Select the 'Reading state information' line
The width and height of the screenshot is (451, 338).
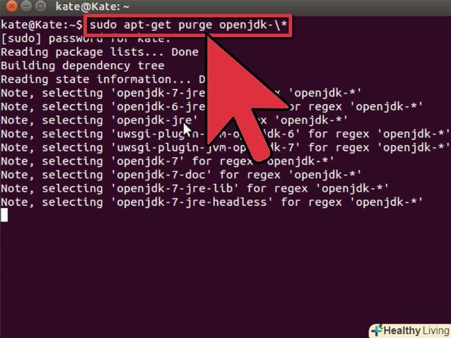point(103,80)
